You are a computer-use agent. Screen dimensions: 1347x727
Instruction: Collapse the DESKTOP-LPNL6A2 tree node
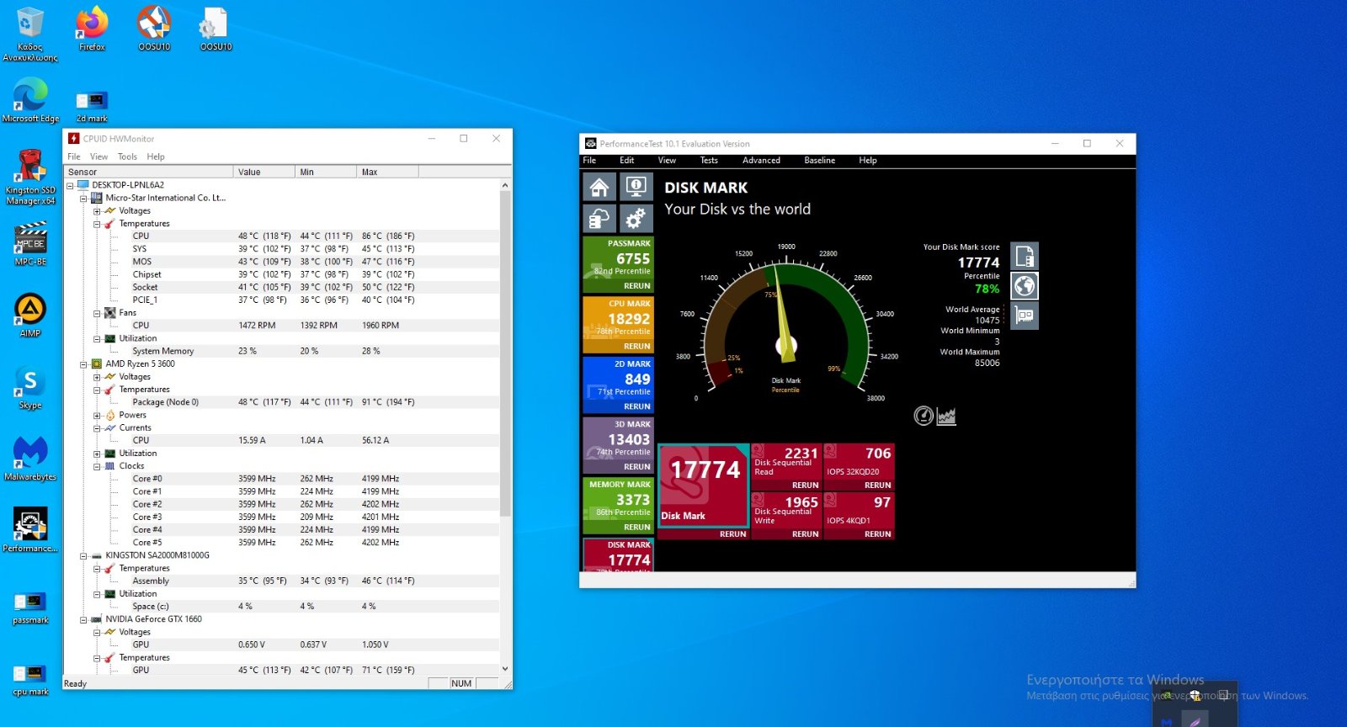71,185
